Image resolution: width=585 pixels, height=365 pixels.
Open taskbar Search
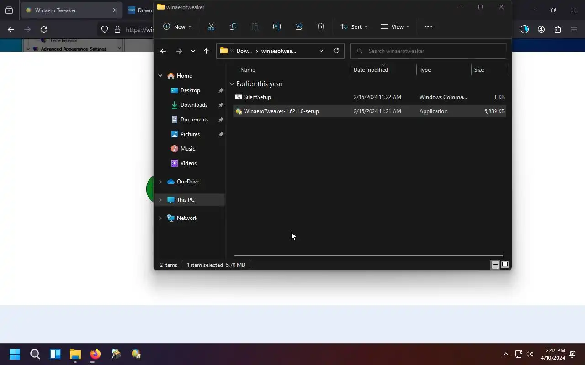[x=35, y=354]
